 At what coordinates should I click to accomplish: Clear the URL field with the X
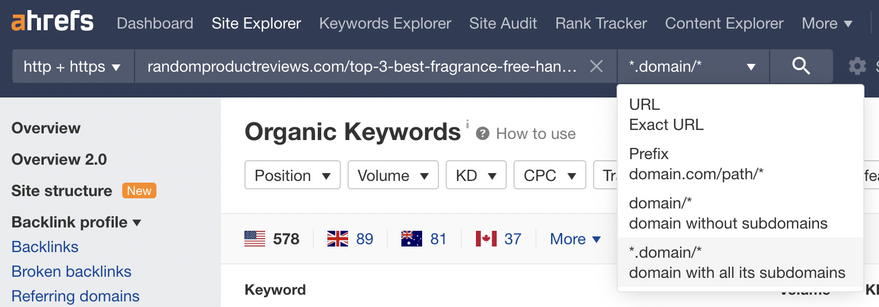(596, 67)
